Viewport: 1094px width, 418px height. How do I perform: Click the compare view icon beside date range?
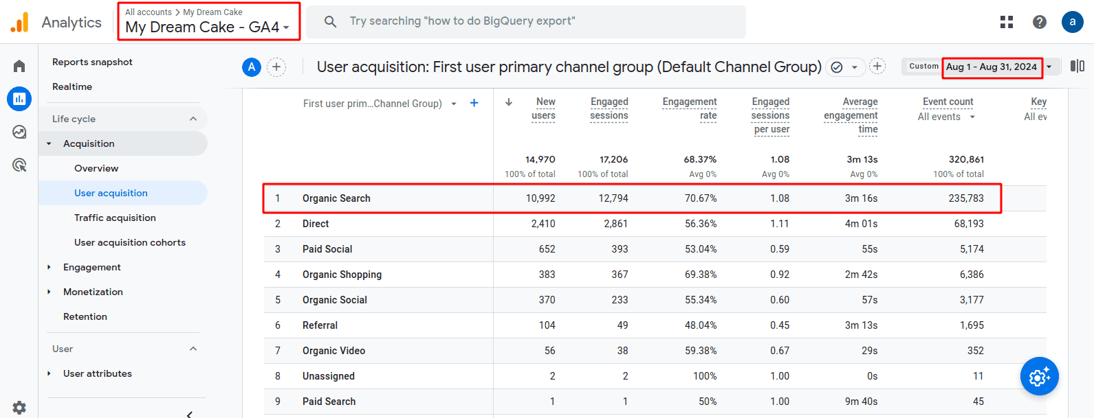[x=1077, y=66]
